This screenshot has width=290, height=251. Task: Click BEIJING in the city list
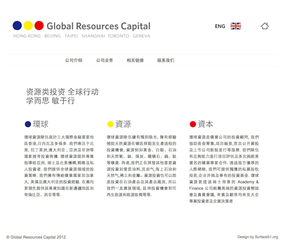[53, 36]
